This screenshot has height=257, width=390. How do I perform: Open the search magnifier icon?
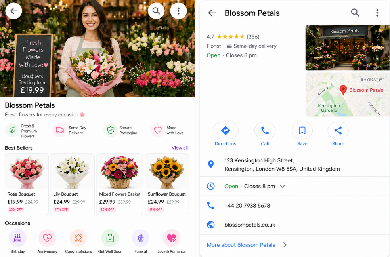[355, 12]
